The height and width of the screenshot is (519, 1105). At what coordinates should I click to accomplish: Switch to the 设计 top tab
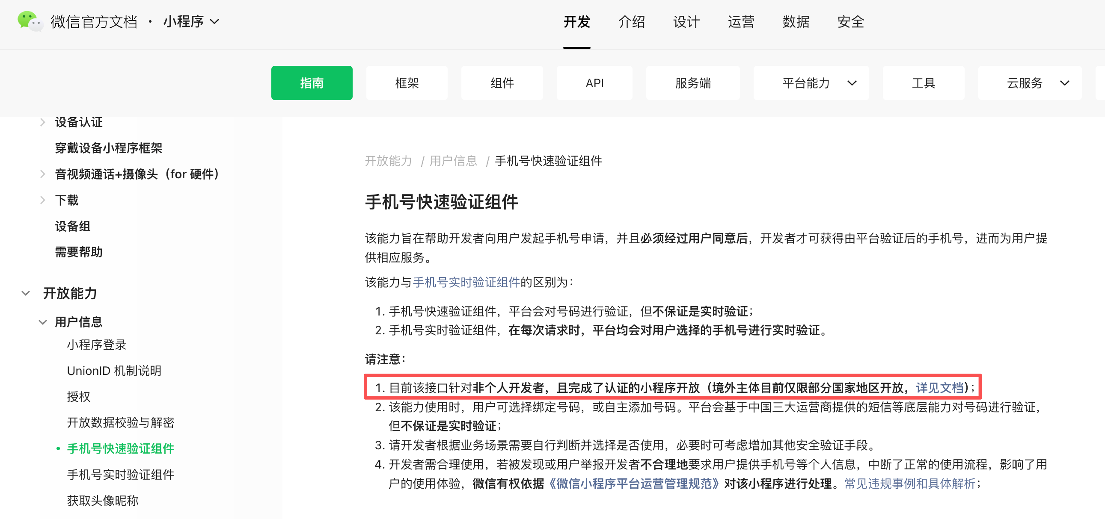point(686,22)
